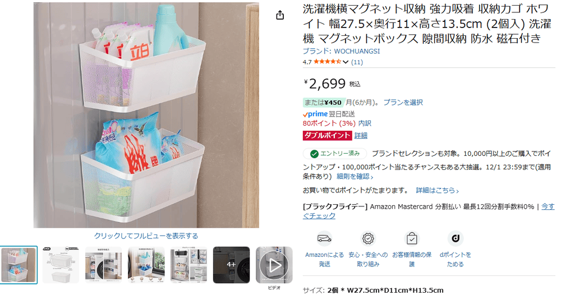The height and width of the screenshot is (295, 561).
Task: Click the share icon beside product image
Action: tap(280, 15)
